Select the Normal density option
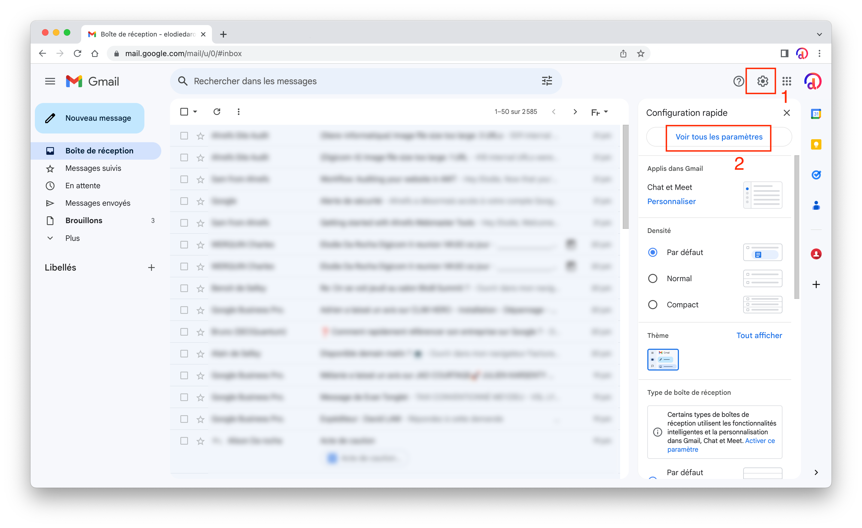This screenshot has height=528, width=862. tap(652, 278)
